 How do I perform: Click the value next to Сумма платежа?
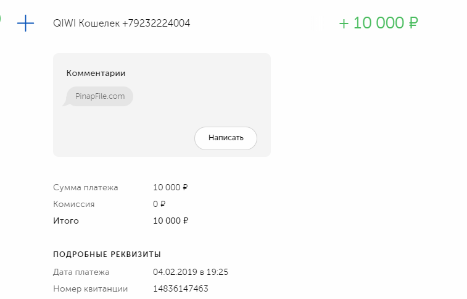click(x=170, y=187)
